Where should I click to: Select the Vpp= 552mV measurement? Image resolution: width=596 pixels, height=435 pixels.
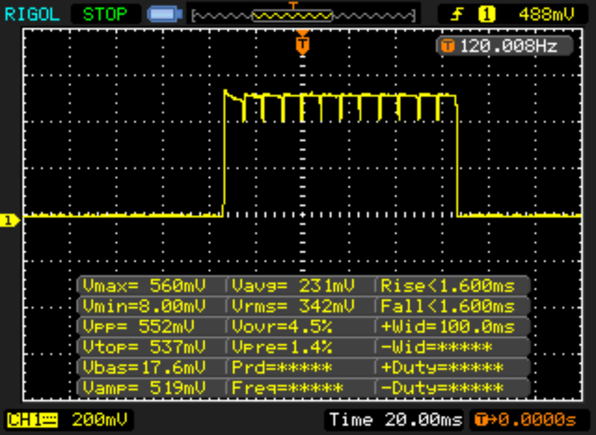click(x=139, y=327)
